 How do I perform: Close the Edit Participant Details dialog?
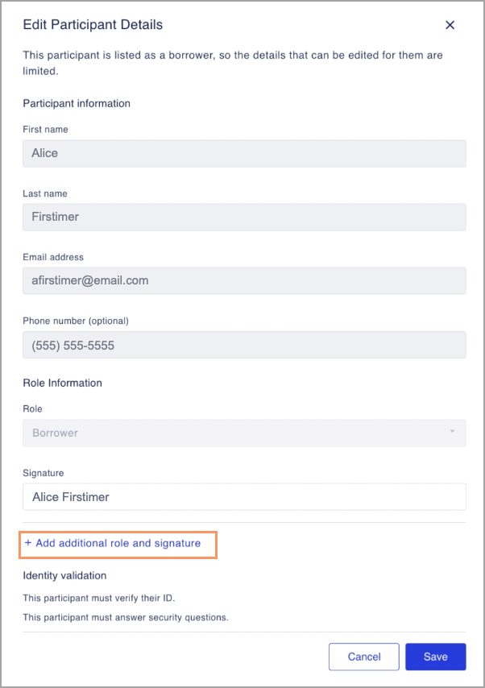(x=450, y=25)
